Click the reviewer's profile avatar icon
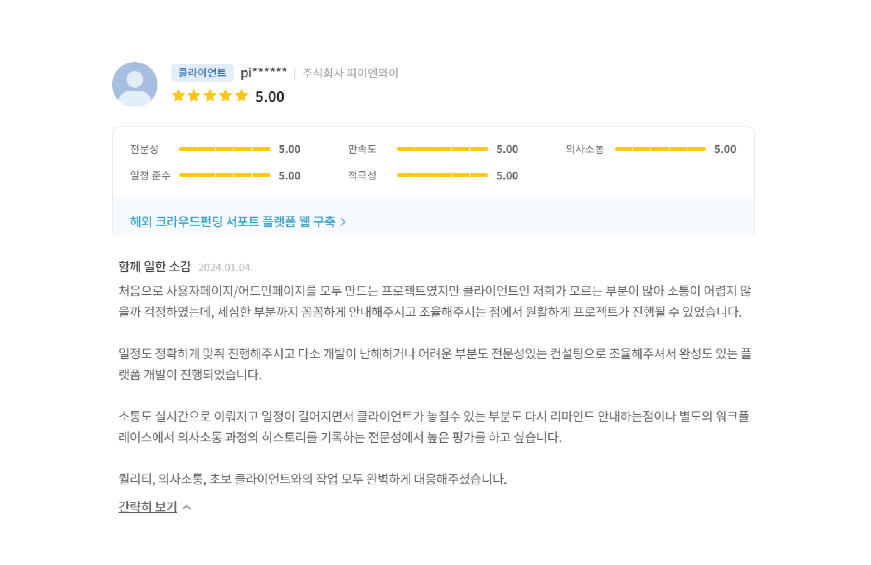The image size is (871, 565). (135, 85)
